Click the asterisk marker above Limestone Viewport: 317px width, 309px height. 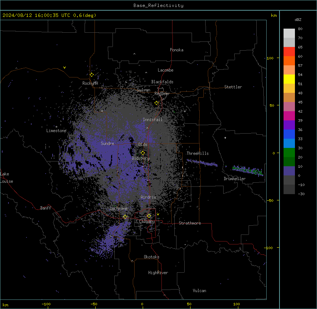(56, 127)
